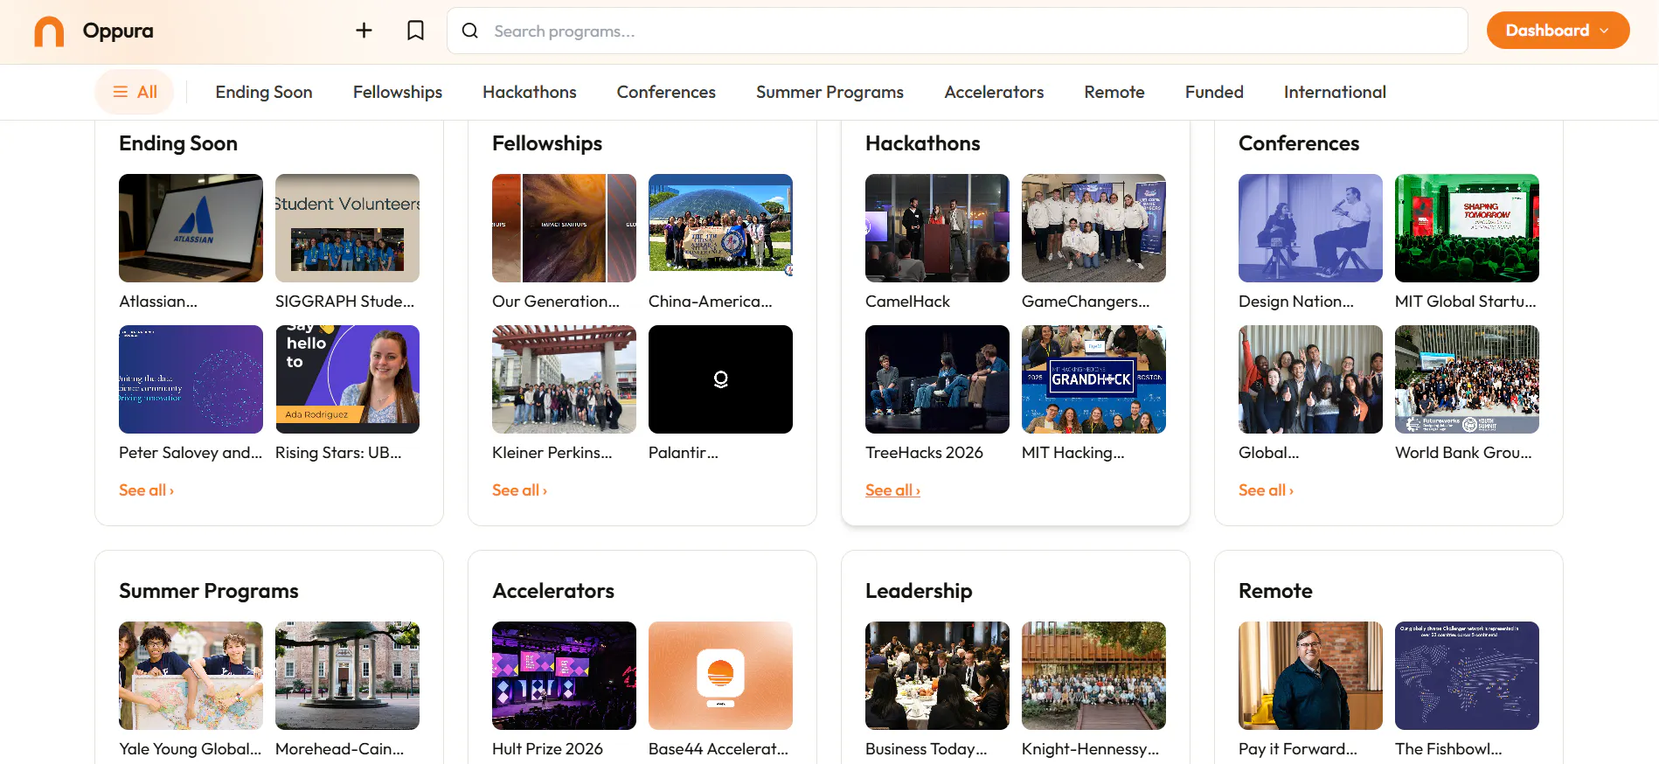See all Conferences programs

(1267, 490)
